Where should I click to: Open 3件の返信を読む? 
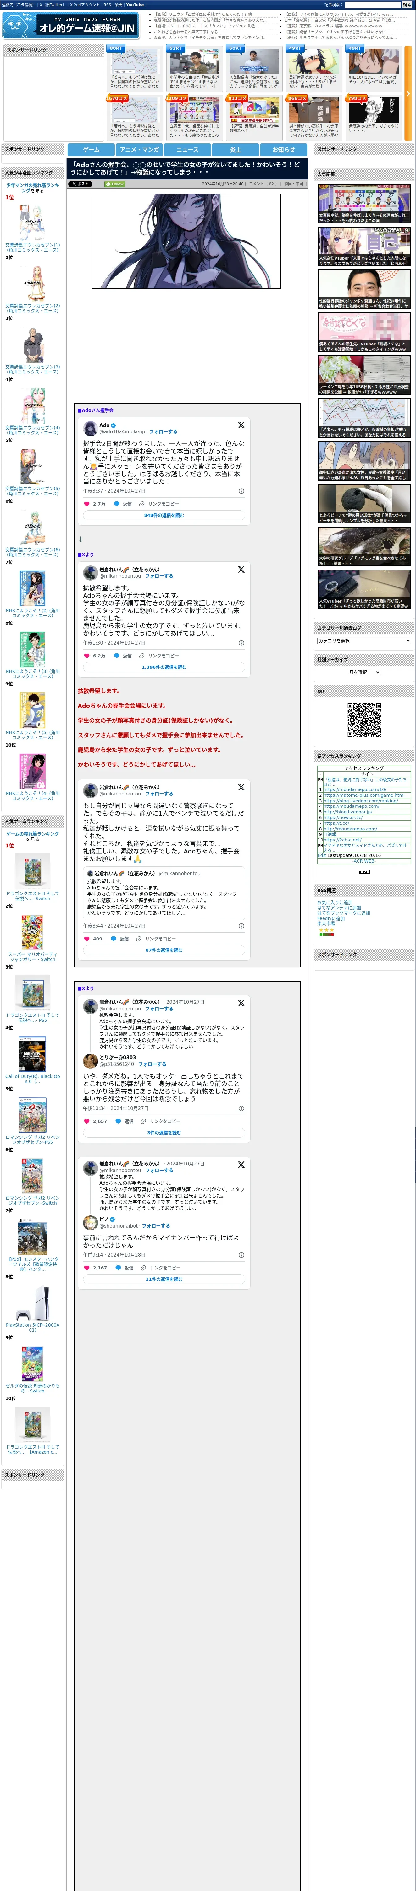pyautogui.click(x=164, y=1133)
